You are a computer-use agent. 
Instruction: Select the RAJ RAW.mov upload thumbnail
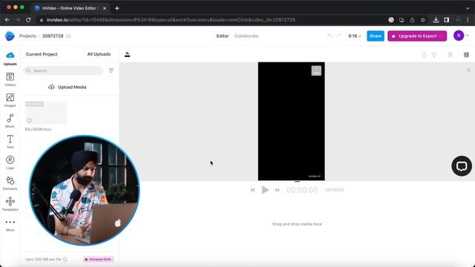(x=46, y=113)
